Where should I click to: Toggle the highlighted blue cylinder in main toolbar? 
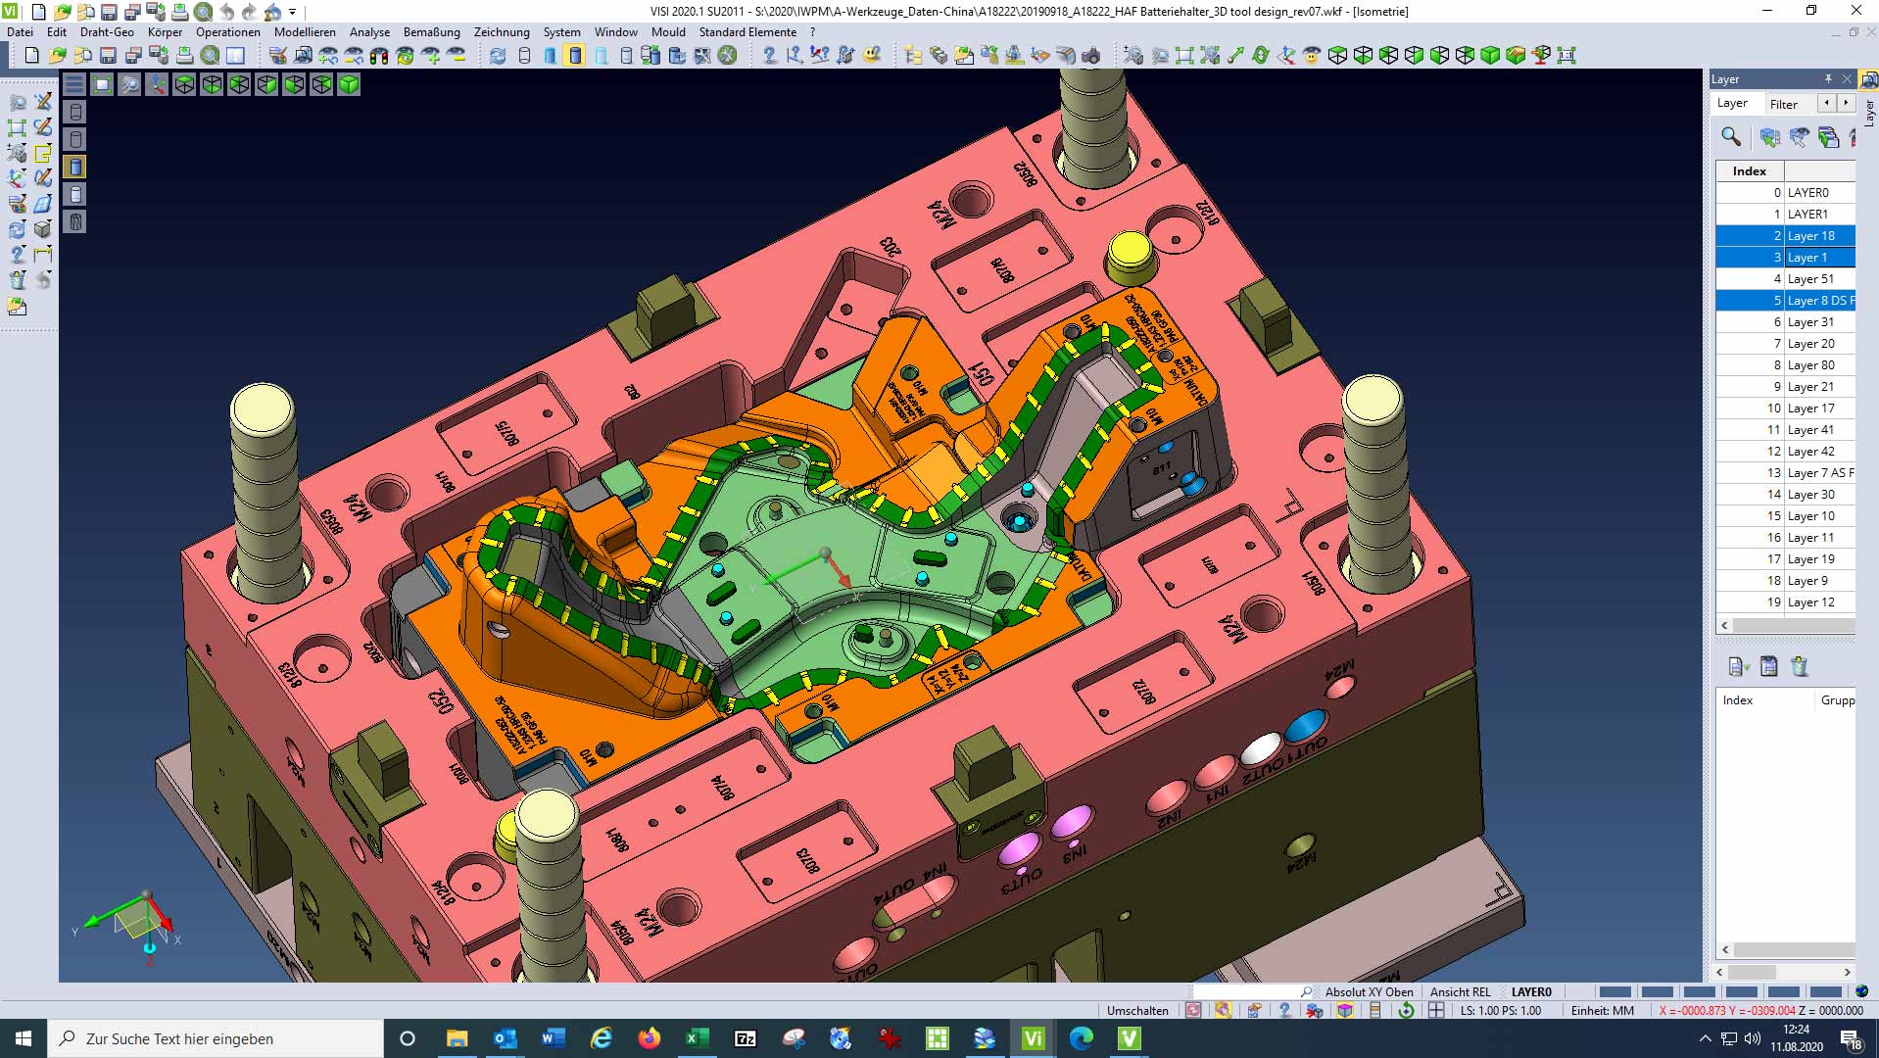point(576,56)
